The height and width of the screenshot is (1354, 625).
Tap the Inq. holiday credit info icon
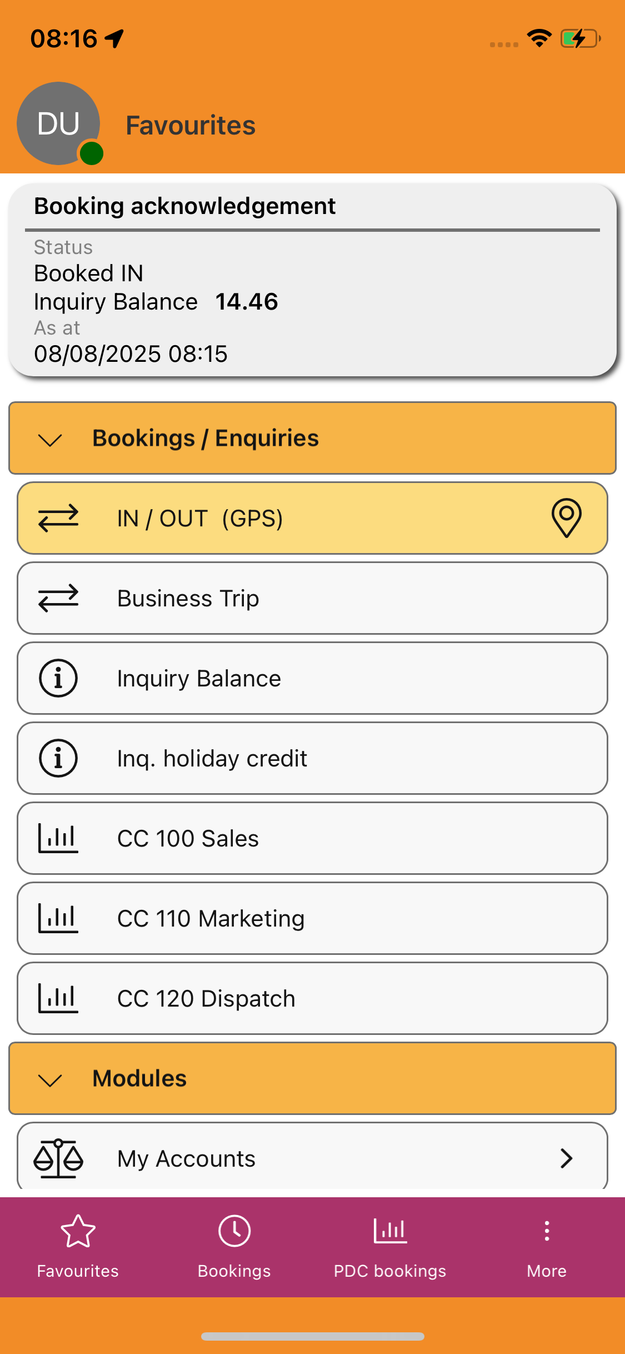(58, 758)
